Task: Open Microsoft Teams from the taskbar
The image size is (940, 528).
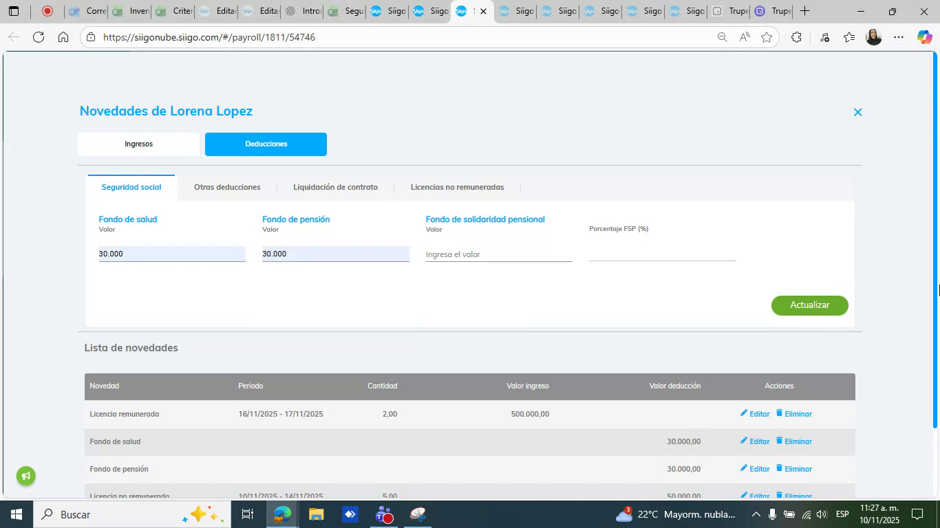Action: point(384,514)
